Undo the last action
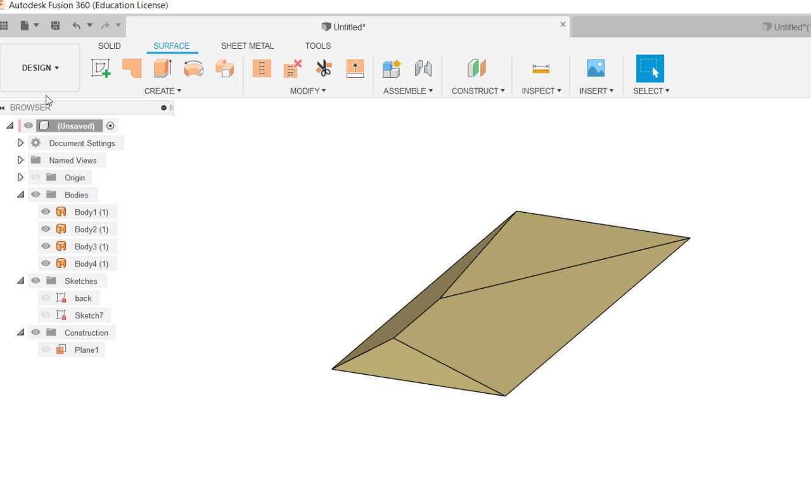The width and height of the screenshot is (811, 490). point(77,26)
